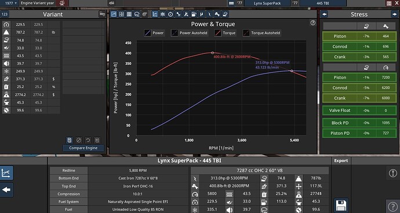Image resolution: width=400 pixels, height=213 pixels.
Task: Toggle the Power Autoheld legend series
Action: [190, 33]
